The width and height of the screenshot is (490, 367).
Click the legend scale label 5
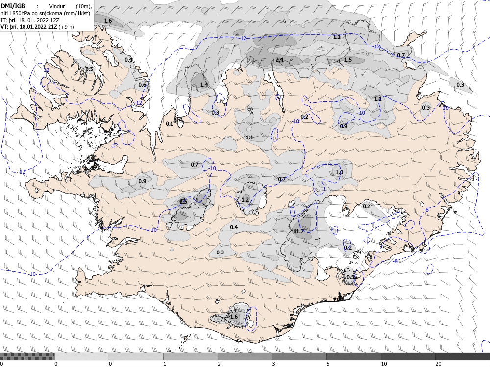(x=328, y=364)
